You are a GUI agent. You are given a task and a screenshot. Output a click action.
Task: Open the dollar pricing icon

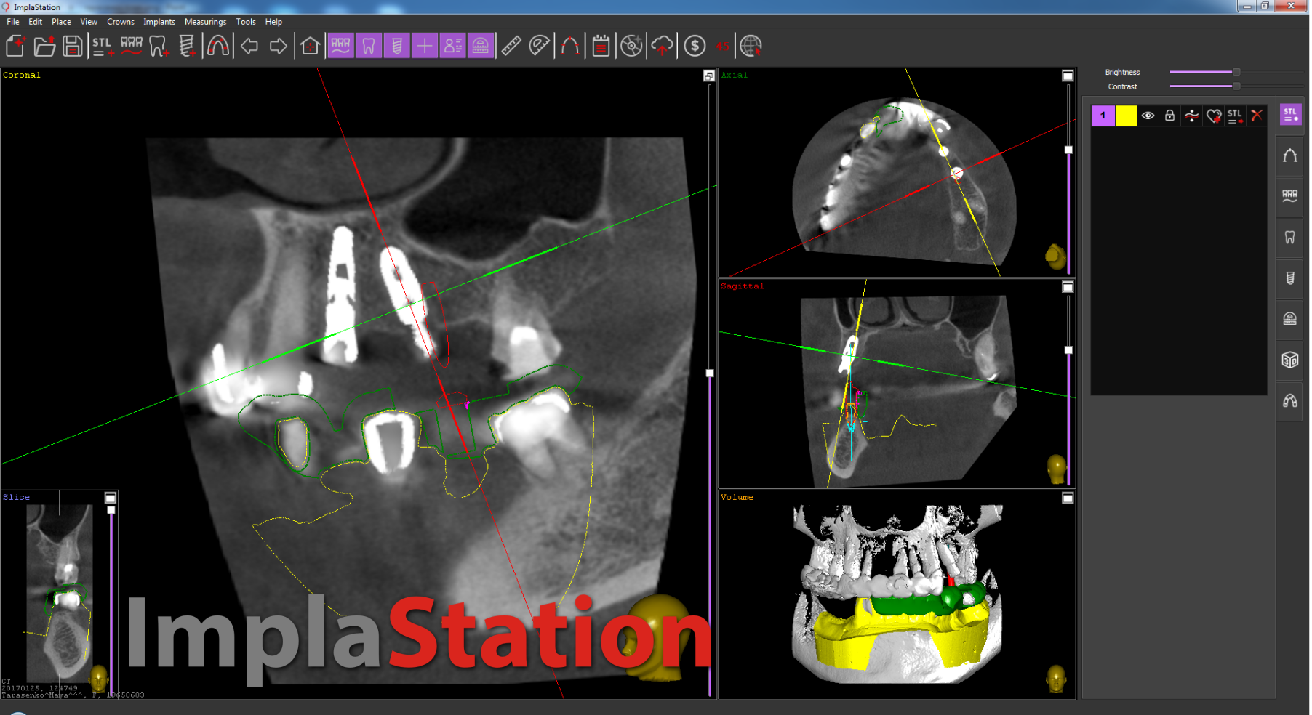695,47
